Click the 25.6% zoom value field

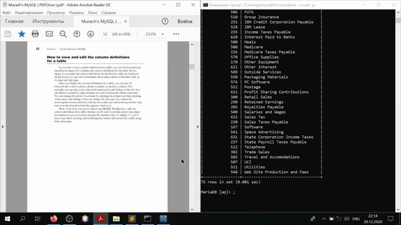point(151,34)
